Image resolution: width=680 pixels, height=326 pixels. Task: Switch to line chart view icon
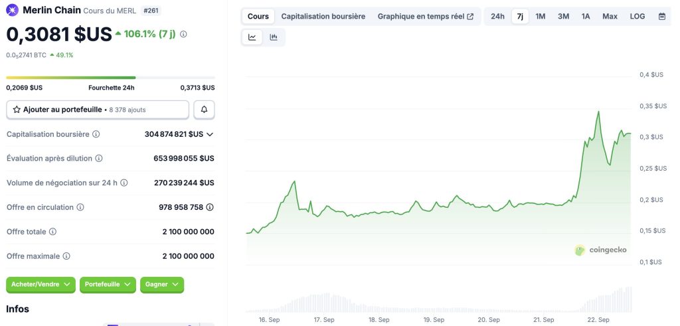(252, 37)
